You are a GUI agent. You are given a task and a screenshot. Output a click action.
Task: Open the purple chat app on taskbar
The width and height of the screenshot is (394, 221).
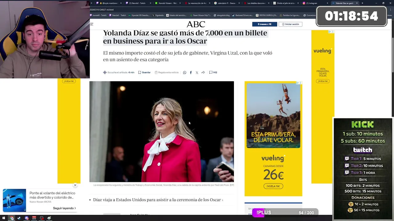(27, 218)
